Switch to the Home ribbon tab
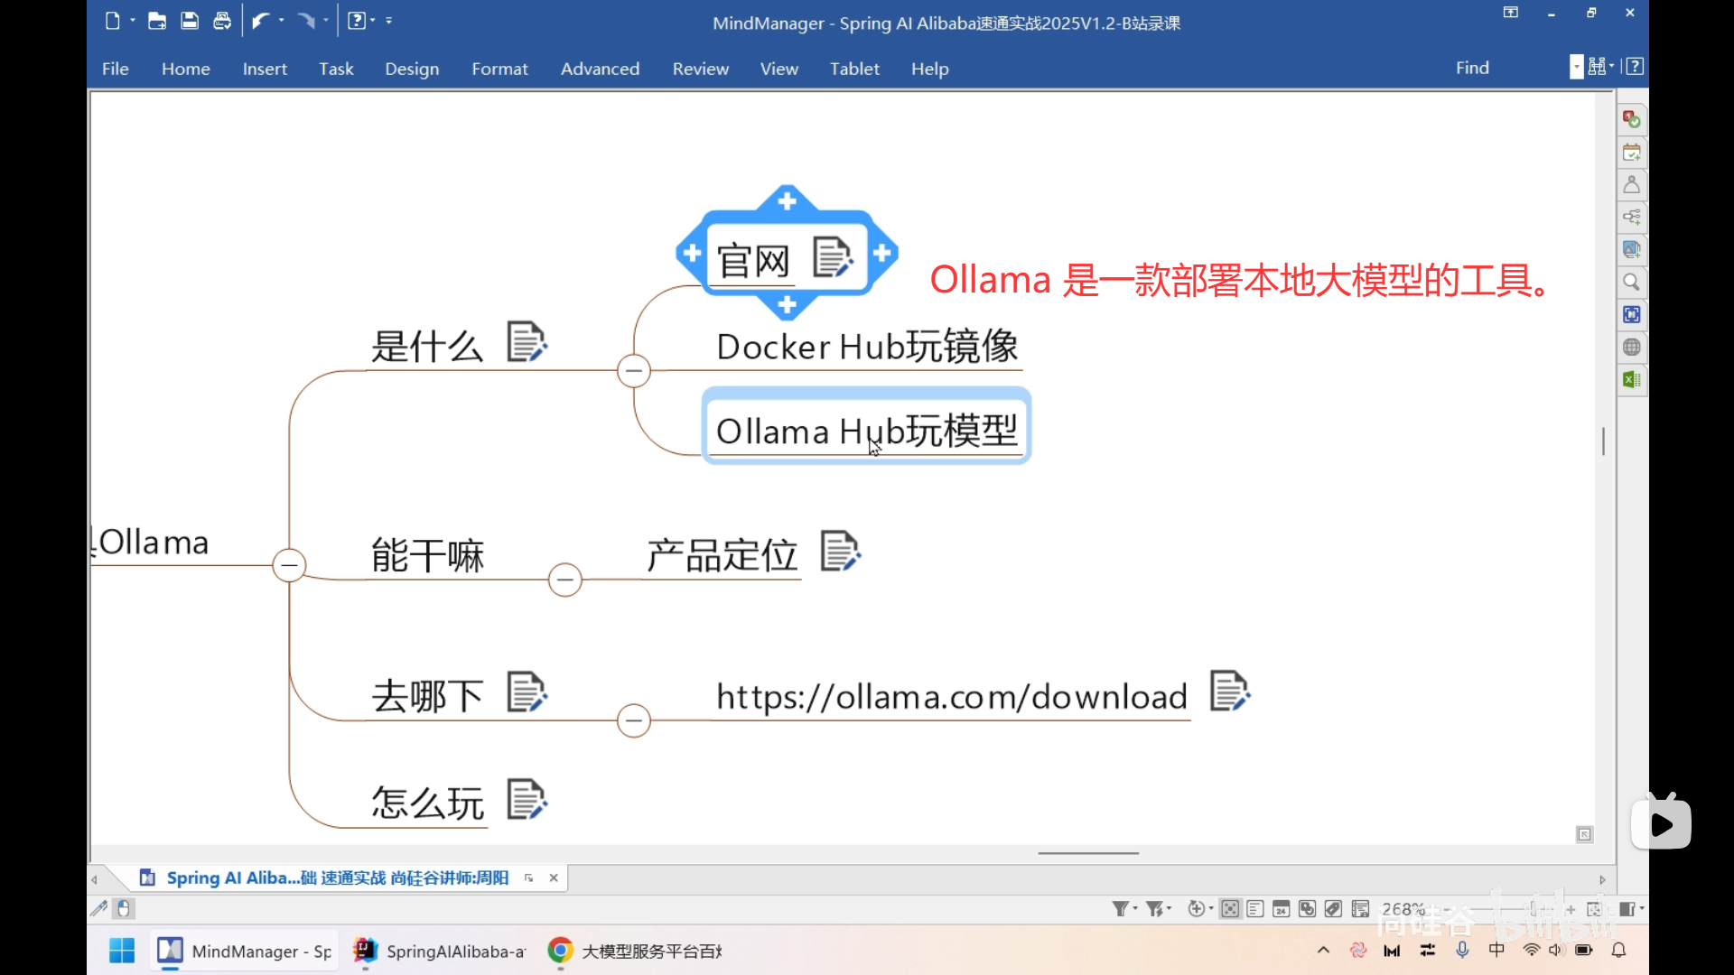 click(186, 69)
